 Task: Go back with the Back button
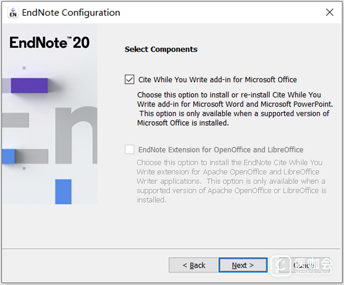194,265
